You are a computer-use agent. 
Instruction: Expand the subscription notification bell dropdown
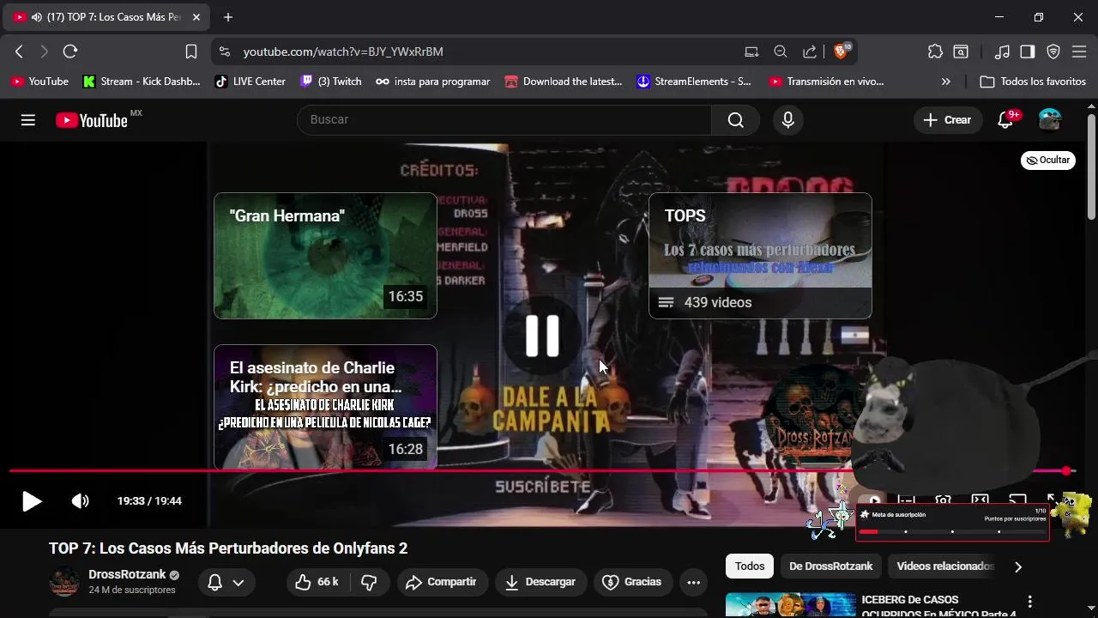tap(226, 582)
